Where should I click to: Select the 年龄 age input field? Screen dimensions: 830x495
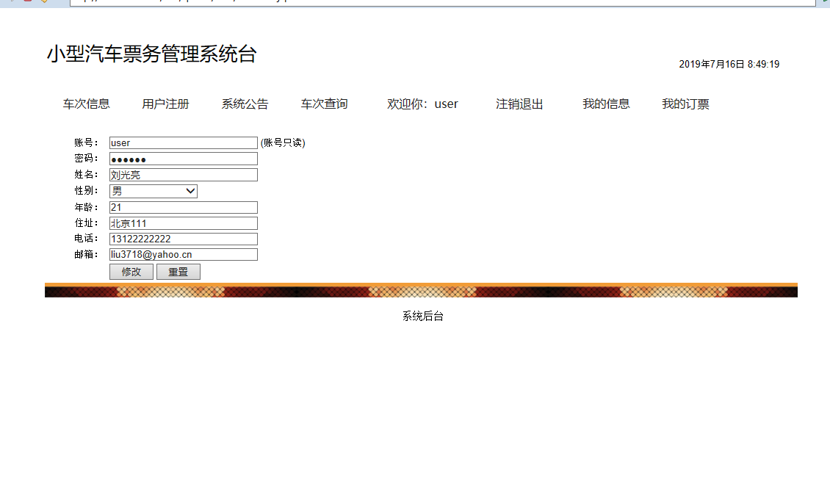click(182, 206)
